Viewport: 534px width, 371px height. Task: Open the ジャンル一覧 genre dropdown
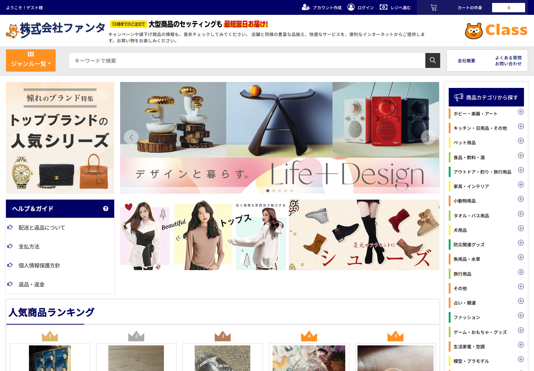point(31,60)
